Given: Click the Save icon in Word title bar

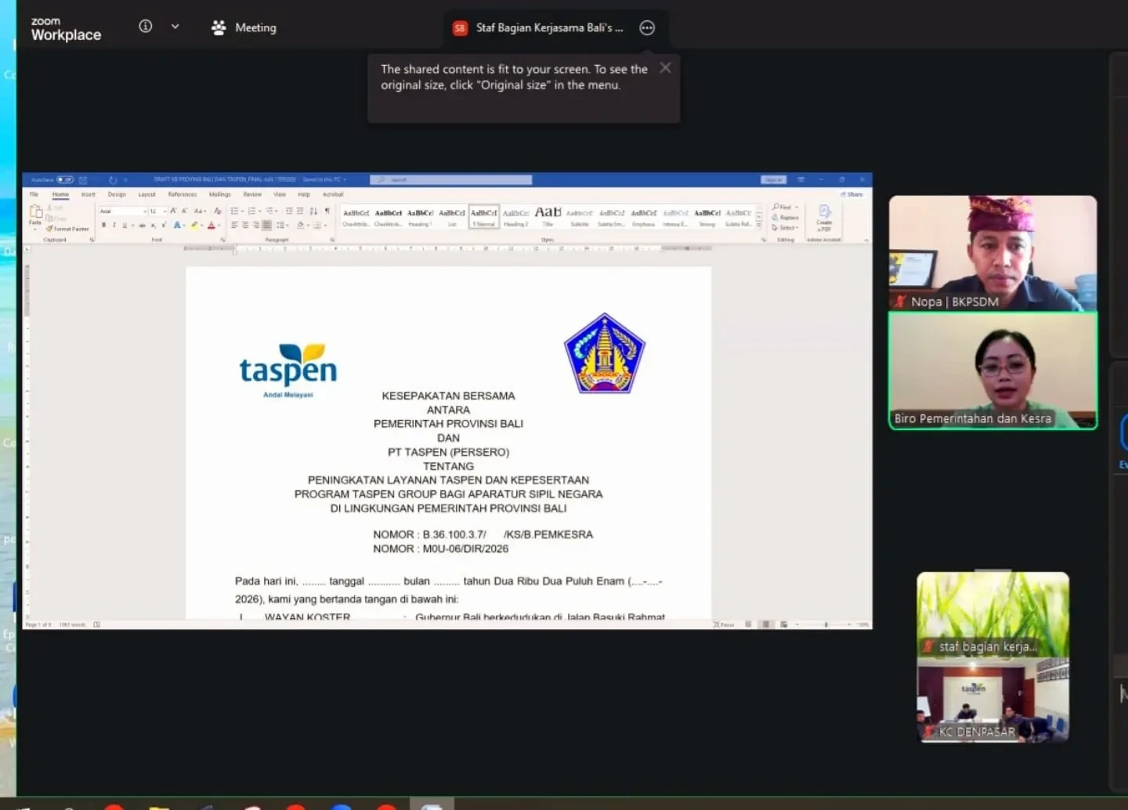Looking at the screenshot, I should (x=83, y=180).
